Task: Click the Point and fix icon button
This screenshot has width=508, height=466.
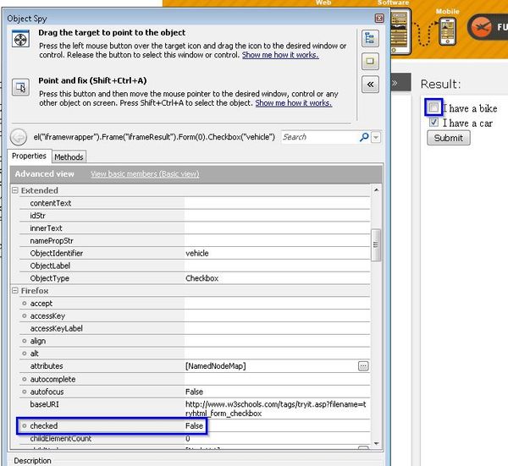Action: pyautogui.click(x=20, y=87)
